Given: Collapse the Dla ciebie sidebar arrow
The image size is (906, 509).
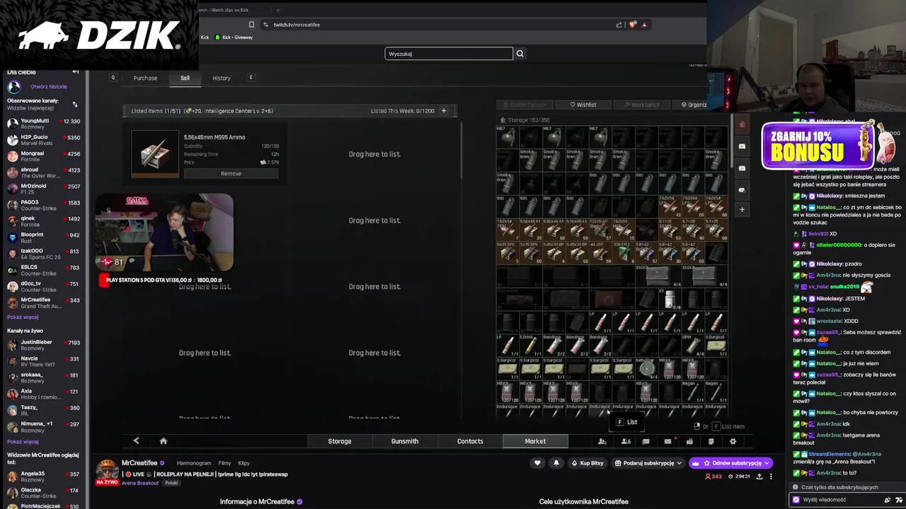Looking at the screenshot, I should point(76,72).
